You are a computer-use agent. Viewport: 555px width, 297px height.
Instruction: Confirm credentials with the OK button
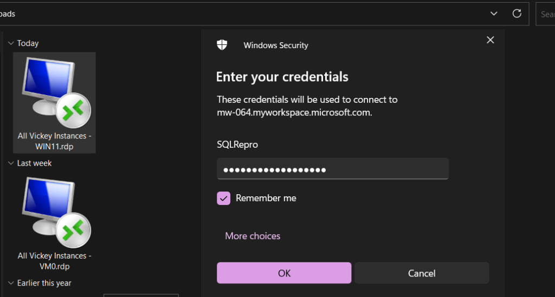pos(284,273)
